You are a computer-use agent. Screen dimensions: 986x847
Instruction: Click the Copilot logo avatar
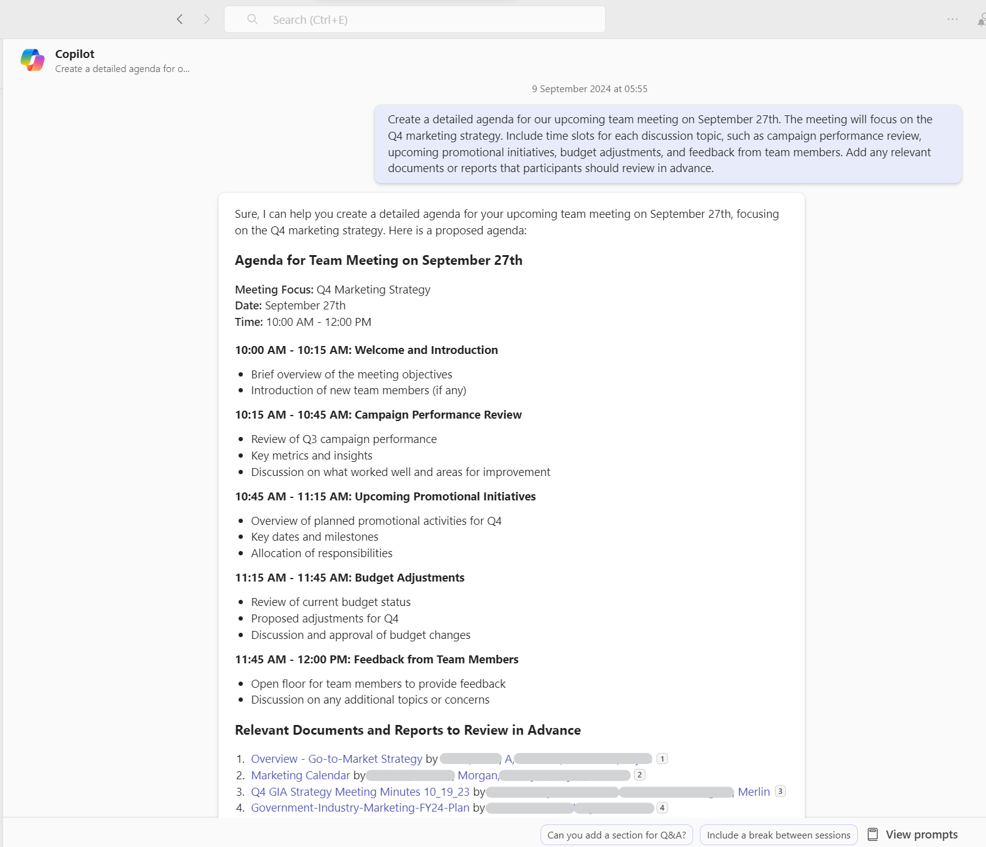32,60
